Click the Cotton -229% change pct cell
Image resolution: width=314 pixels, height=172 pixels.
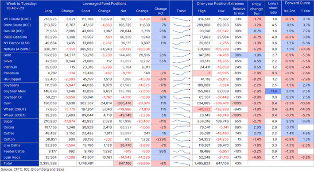[x=161, y=139]
